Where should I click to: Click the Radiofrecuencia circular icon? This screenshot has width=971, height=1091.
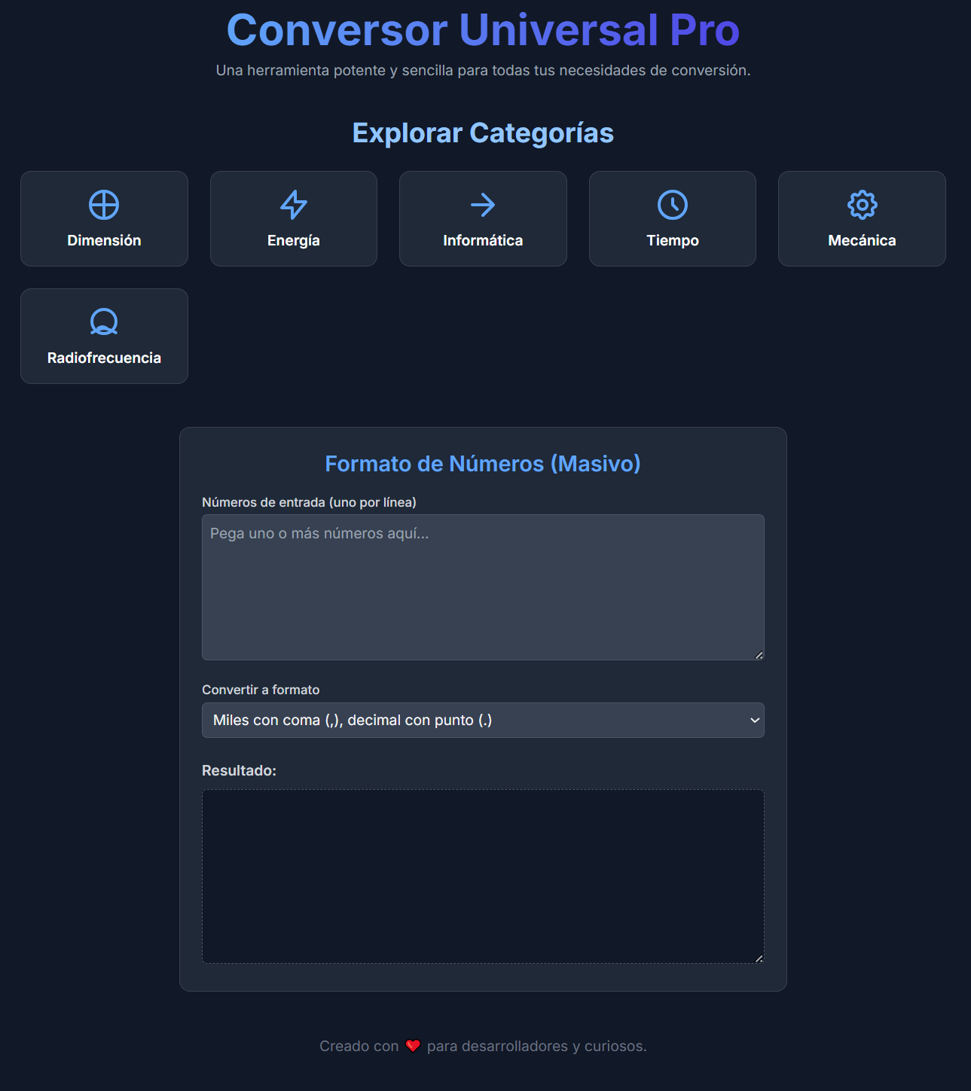(x=104, y=322)
